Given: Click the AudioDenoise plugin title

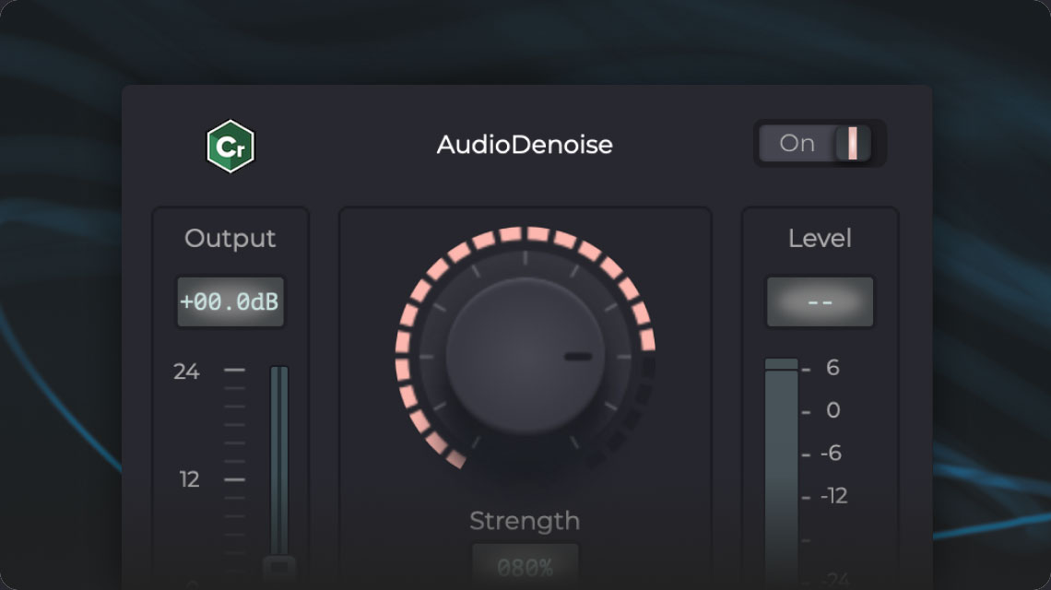Looking at the screenshot, I should pos(525,145).
